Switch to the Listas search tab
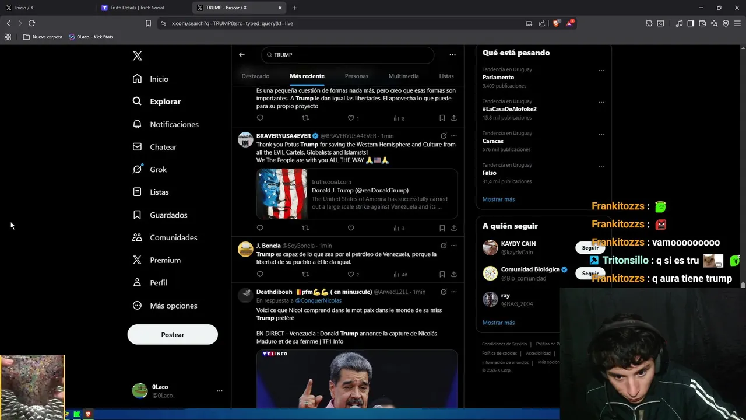The height and width of the screenshot is (420, 746). [446, 76]
